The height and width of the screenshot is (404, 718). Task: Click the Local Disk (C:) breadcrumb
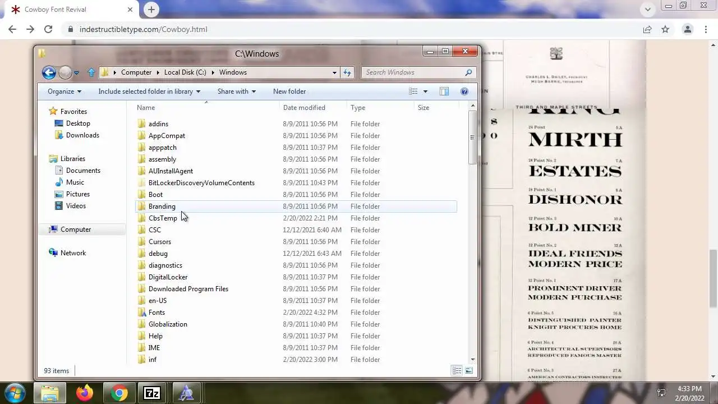pyautogui.click(x=185, y=72)
